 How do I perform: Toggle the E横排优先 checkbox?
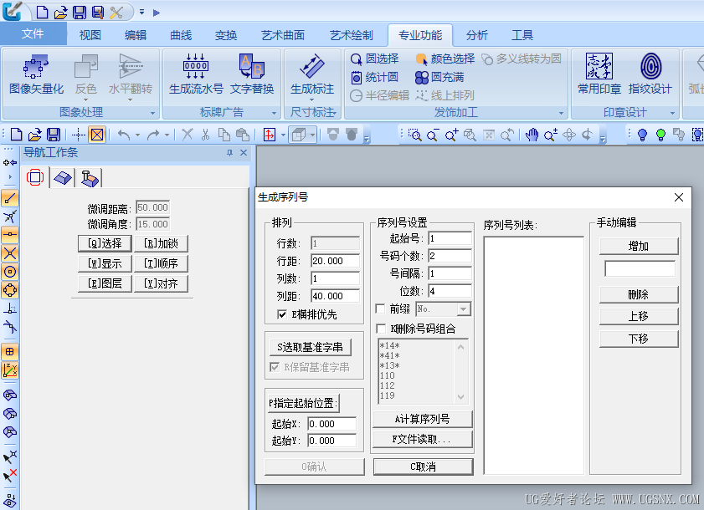282,314
